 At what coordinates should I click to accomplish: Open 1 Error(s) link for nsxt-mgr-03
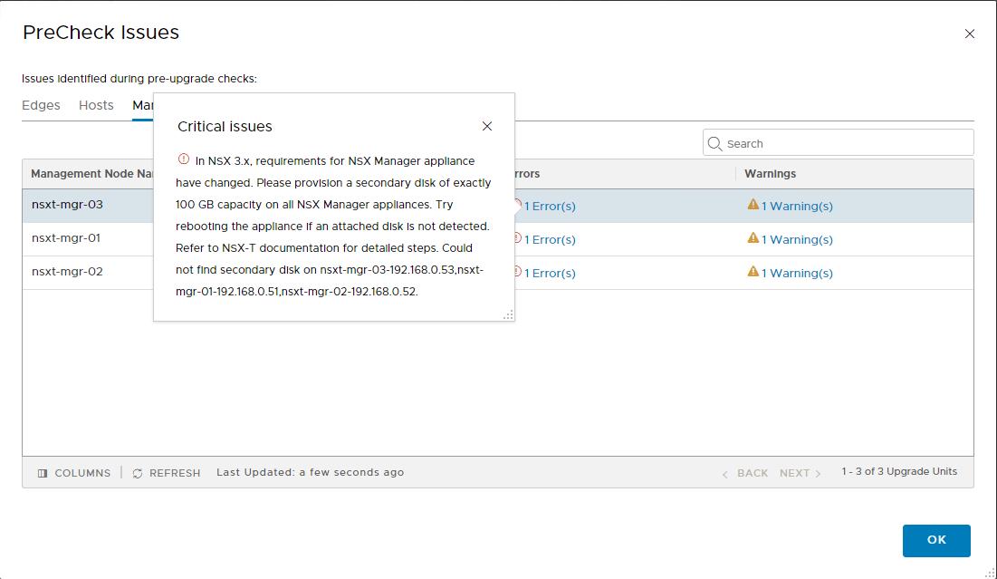[x=550, y=207]
